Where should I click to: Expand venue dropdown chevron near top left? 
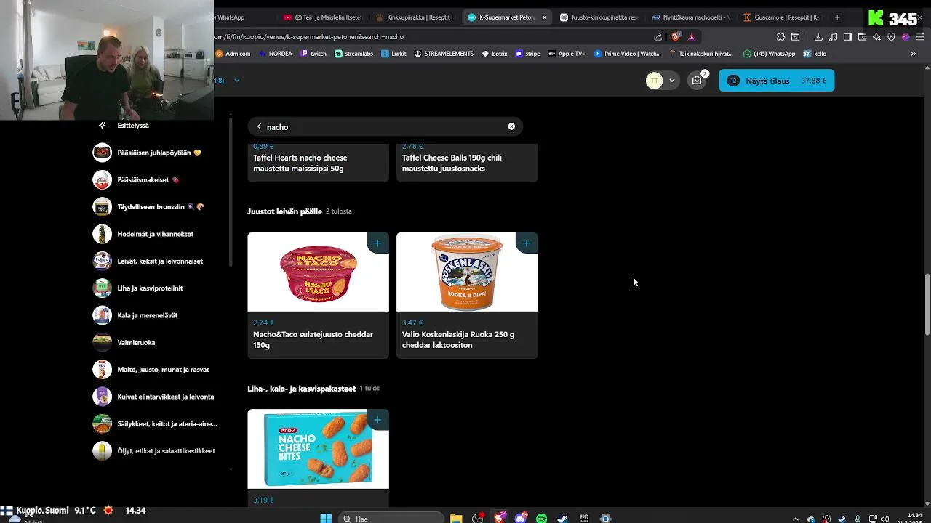click(x=236, y=81)
